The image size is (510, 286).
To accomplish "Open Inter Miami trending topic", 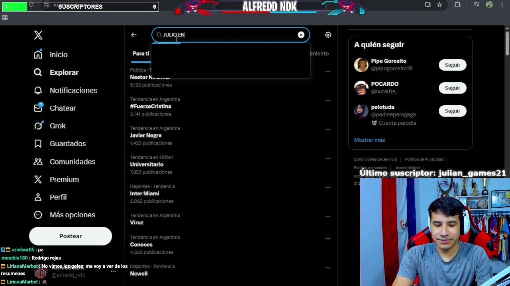I will click(145, 193).
